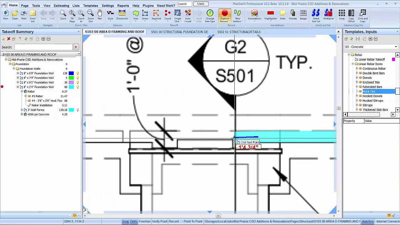Toggle Verify Point in status bar

coord(160,222)
